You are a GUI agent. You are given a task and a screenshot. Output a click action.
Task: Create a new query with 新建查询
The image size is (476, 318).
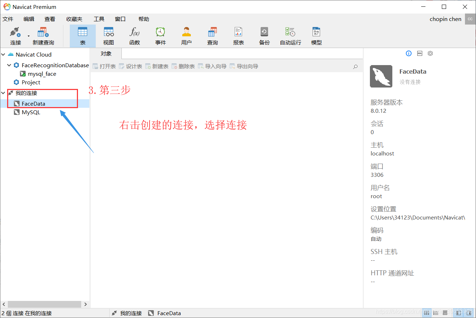pyautogui.click(x=43, y=36)
